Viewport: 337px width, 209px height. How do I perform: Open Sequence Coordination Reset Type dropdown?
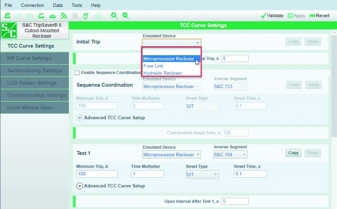pos(202,106)
